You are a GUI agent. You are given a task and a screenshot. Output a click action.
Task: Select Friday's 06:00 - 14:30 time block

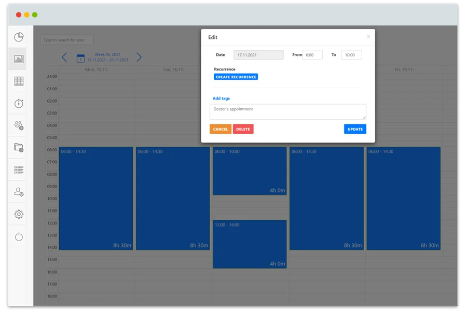404,198
